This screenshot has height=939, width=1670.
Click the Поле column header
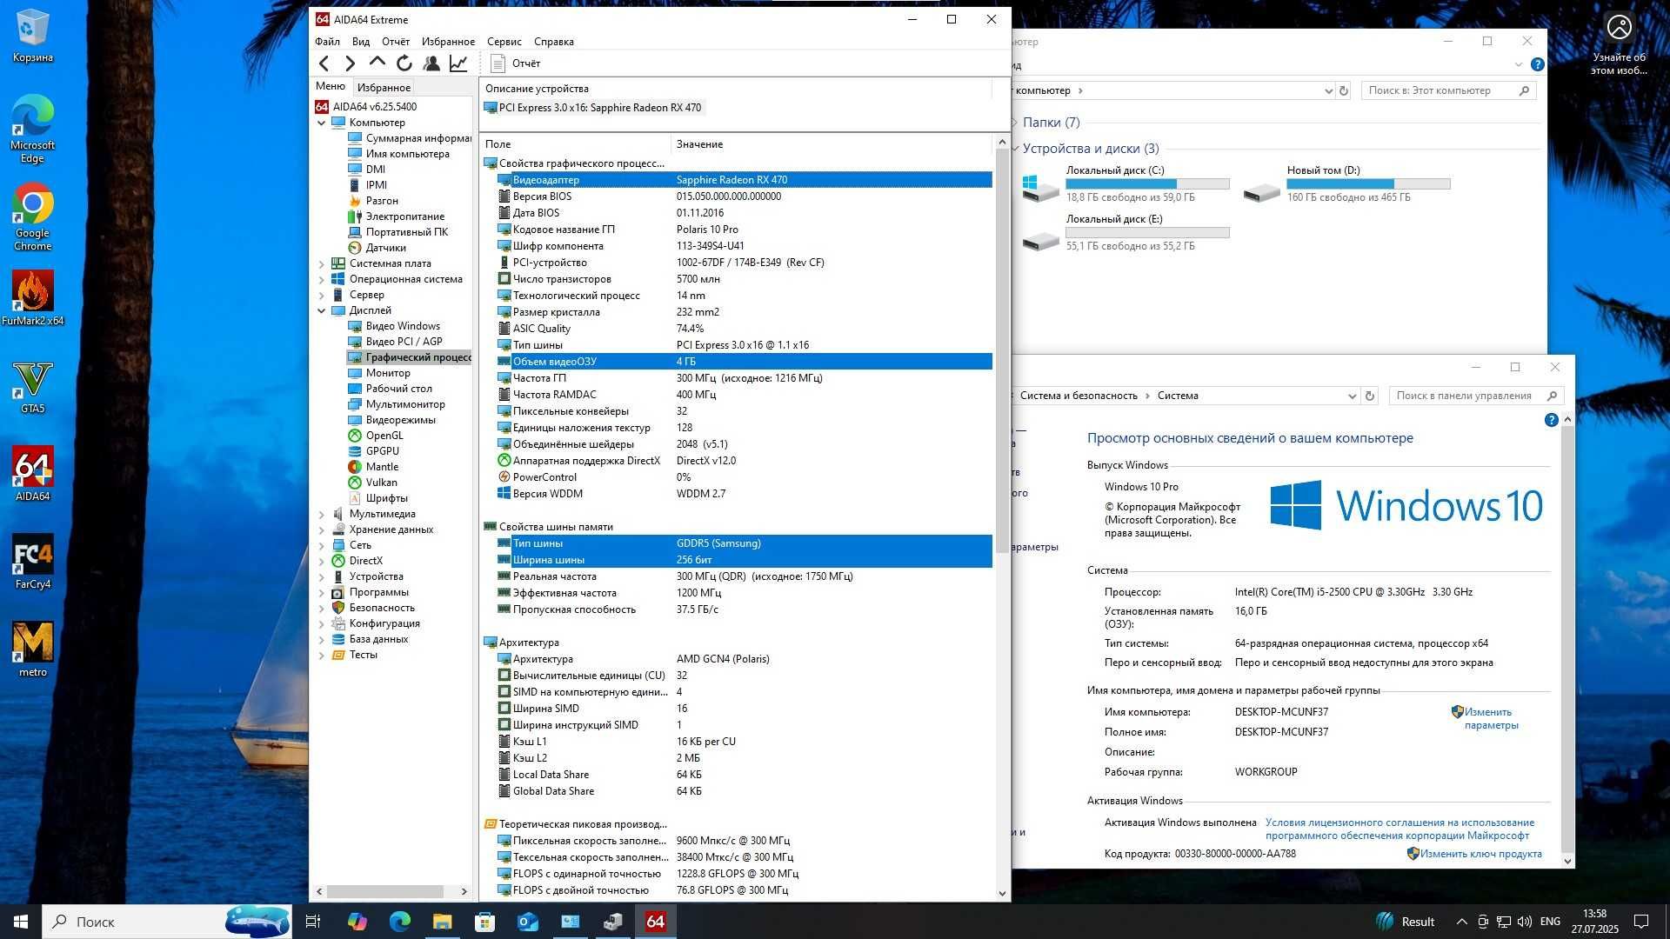click(x=575, y=144)
